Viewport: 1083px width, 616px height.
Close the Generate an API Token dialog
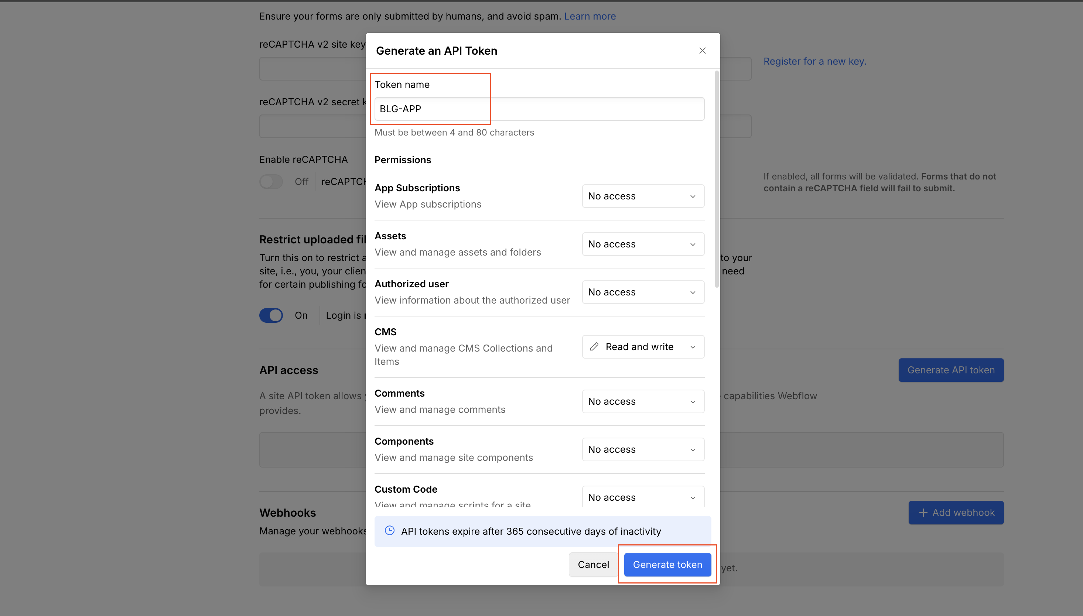click(x=702, y=50)
